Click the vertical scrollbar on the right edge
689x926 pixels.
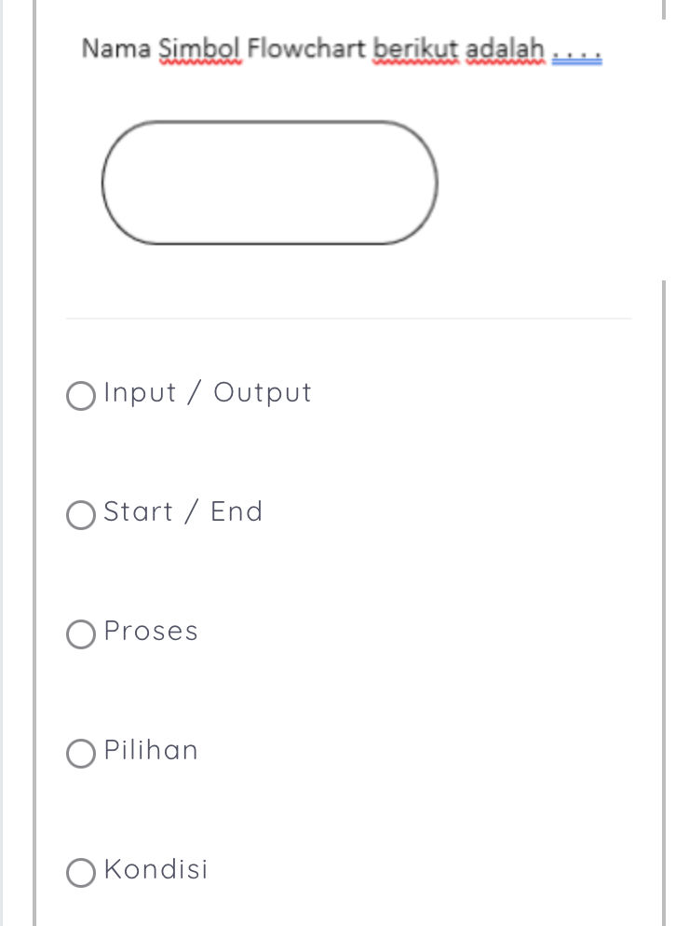coord(664,596)
